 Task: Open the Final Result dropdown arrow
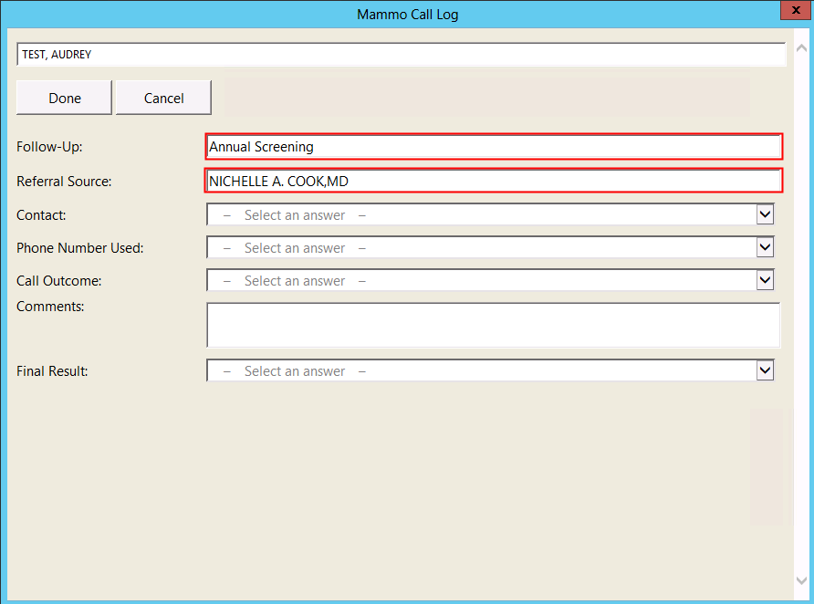[x=765, y=371]
